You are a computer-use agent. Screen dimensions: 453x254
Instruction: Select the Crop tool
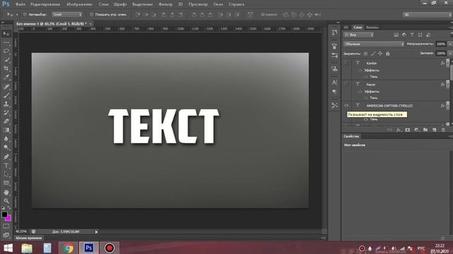(x=6, y=68)
